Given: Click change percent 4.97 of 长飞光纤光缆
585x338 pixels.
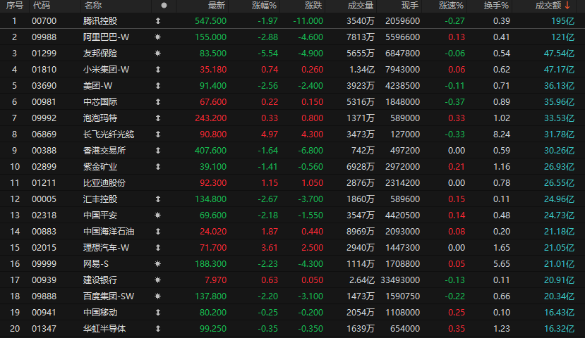Looking at the screenshot, I should tap(270, 134).
